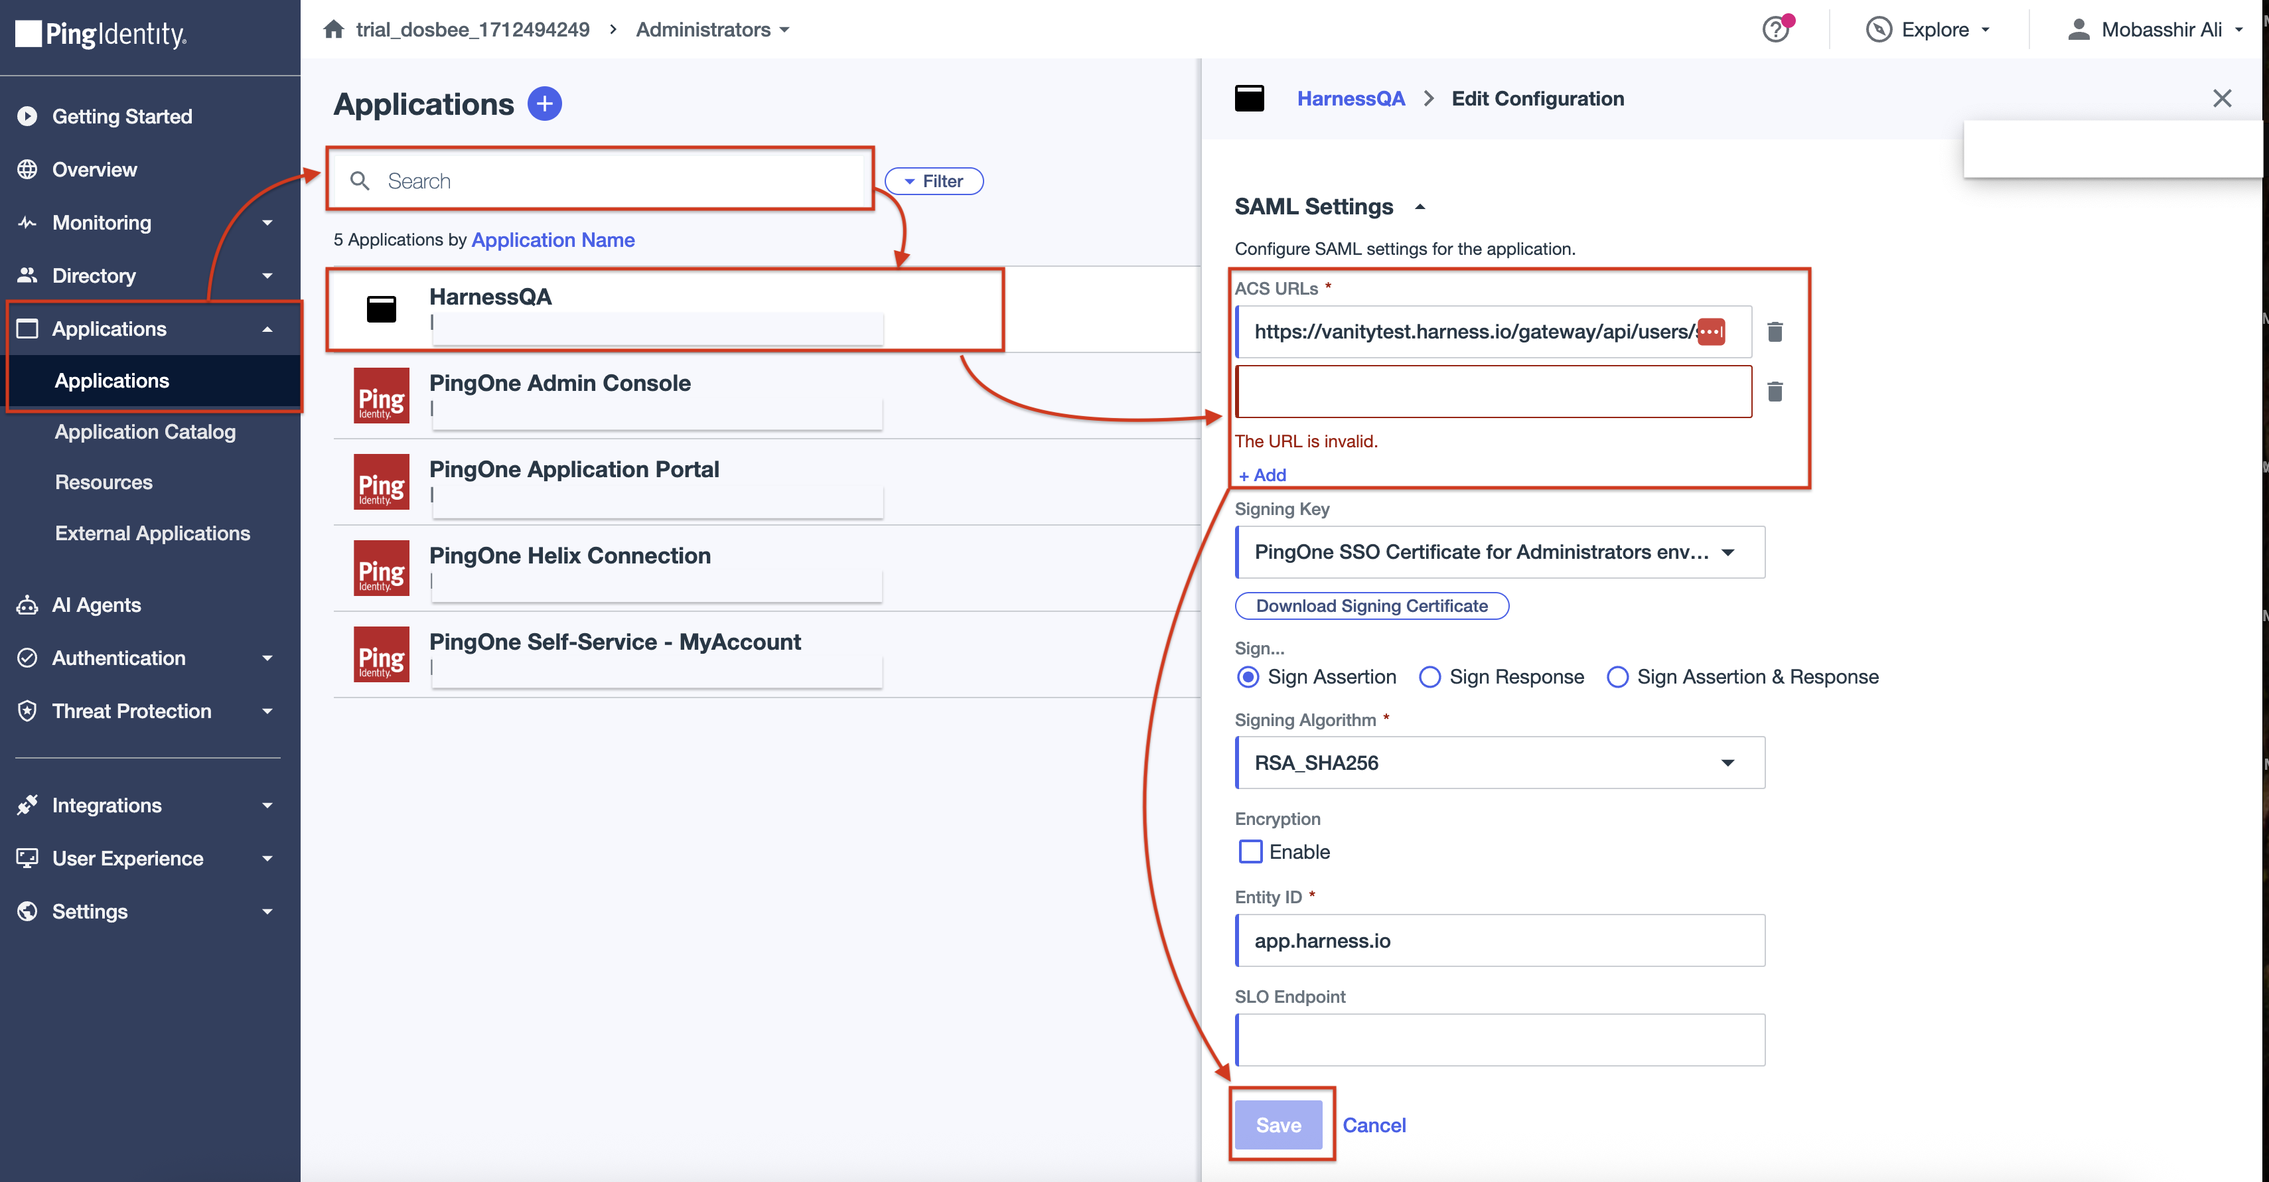Click the User Experience monitor icon
The height and width of the screenshot is (1182, 2269).
(27, 858)
